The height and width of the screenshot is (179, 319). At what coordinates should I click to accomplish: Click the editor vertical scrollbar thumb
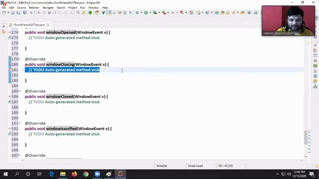(x=306, y=137)
